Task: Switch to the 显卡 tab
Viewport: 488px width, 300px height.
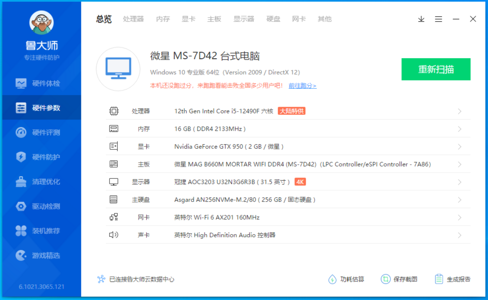Action: (x=188, y=19)
